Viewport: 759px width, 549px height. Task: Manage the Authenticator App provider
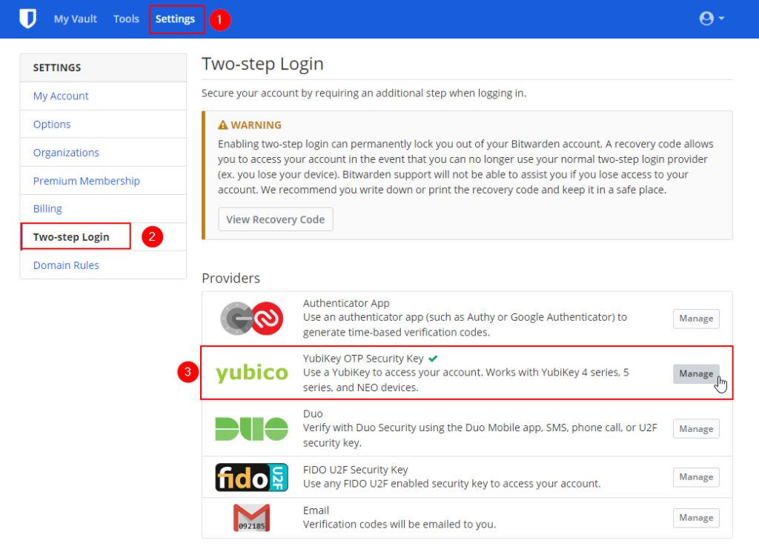pos(696,319)
